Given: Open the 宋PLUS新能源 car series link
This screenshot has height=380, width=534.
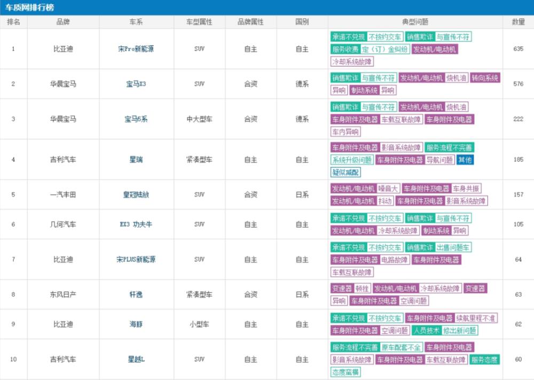Looking at the screenshot, I should 136,260.
